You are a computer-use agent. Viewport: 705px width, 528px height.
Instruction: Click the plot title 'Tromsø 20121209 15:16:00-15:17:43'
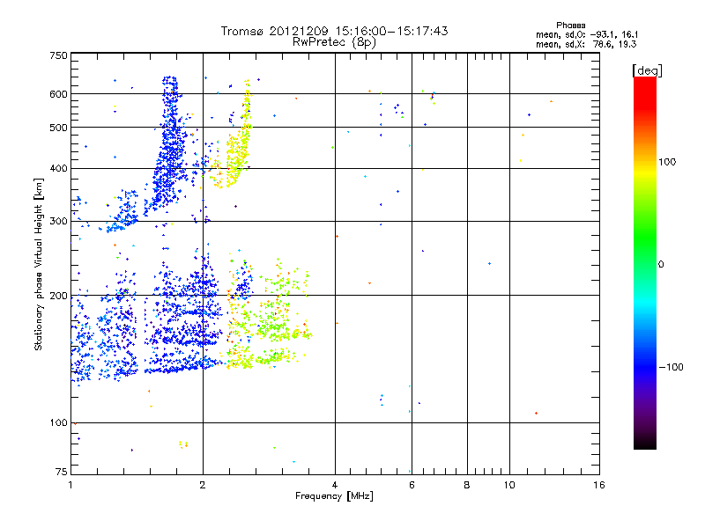click(x=334, y=31)
